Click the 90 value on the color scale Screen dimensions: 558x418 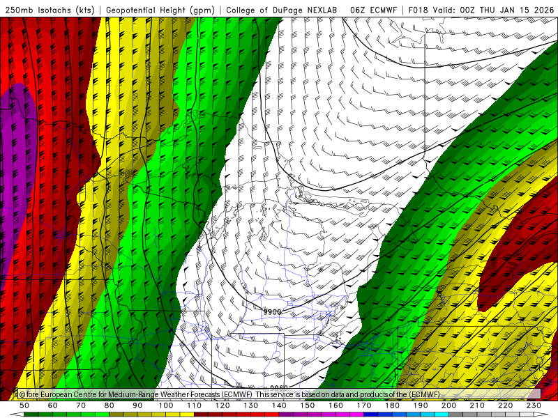[x=137, y=405]
